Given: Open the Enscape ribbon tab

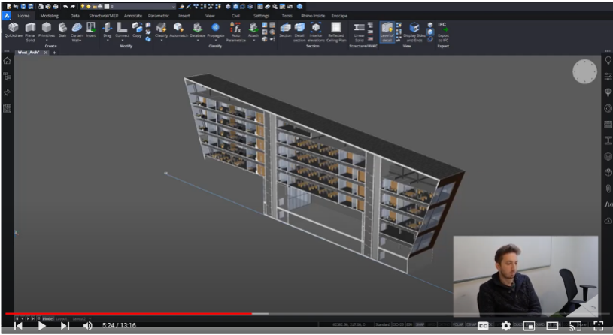Looking at the screenshot, I should coord(339,16).
